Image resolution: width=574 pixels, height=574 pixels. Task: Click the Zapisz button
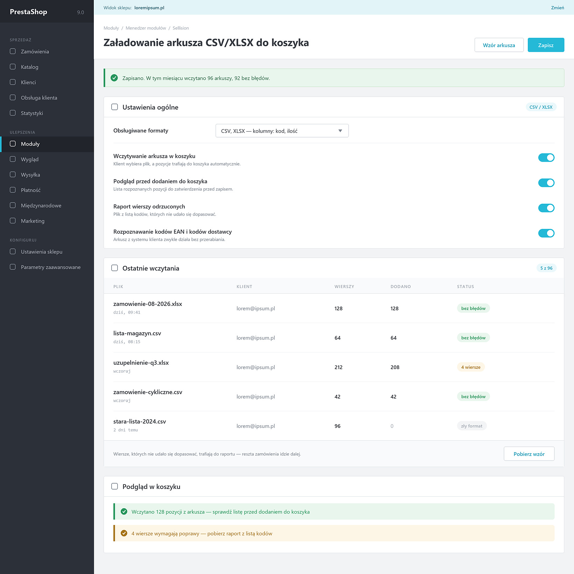pos(546,45)
